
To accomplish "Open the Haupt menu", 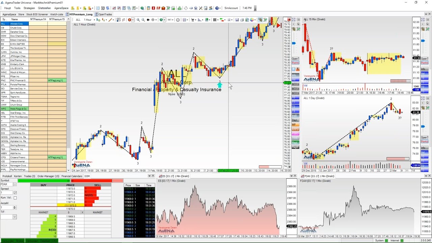I will (7, 8).
